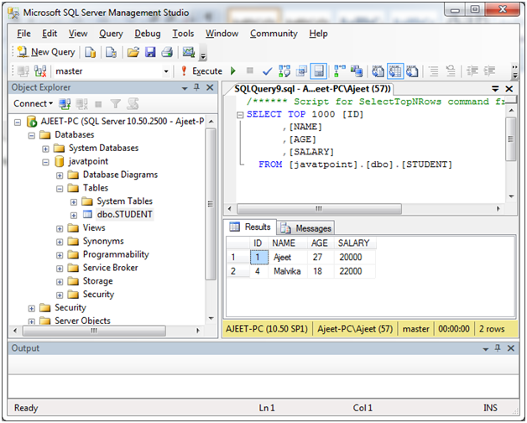This screenshot has width=527, height=423.
Task: Collapse the javatpoint database node
Action: 45,163
